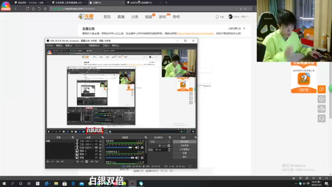Expand address bar dropdown chevron
The image size is (332, 187).
coord(249,9)
